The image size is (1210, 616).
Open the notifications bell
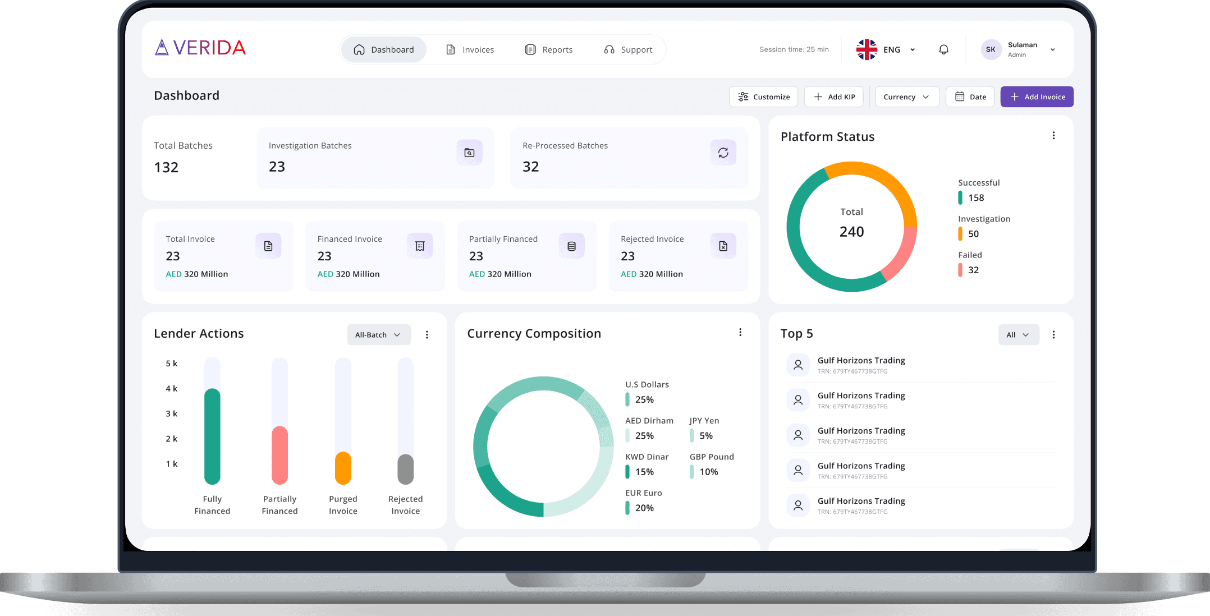[x=944, y=49]
